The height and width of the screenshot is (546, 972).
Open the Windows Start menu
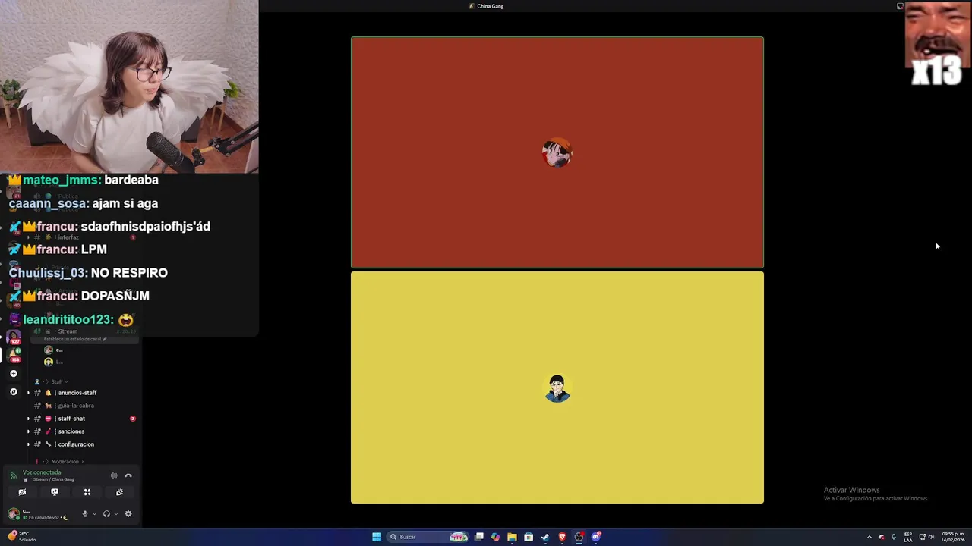(x=377, y=537)
